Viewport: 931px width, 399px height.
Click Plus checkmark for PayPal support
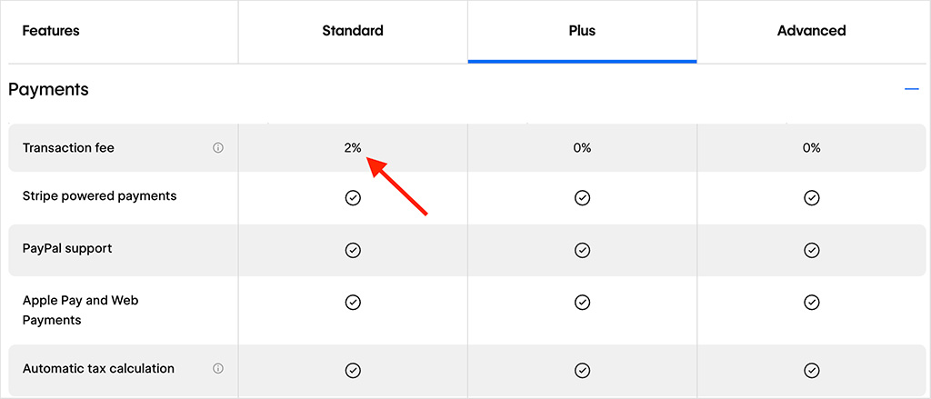pos(582,250)
